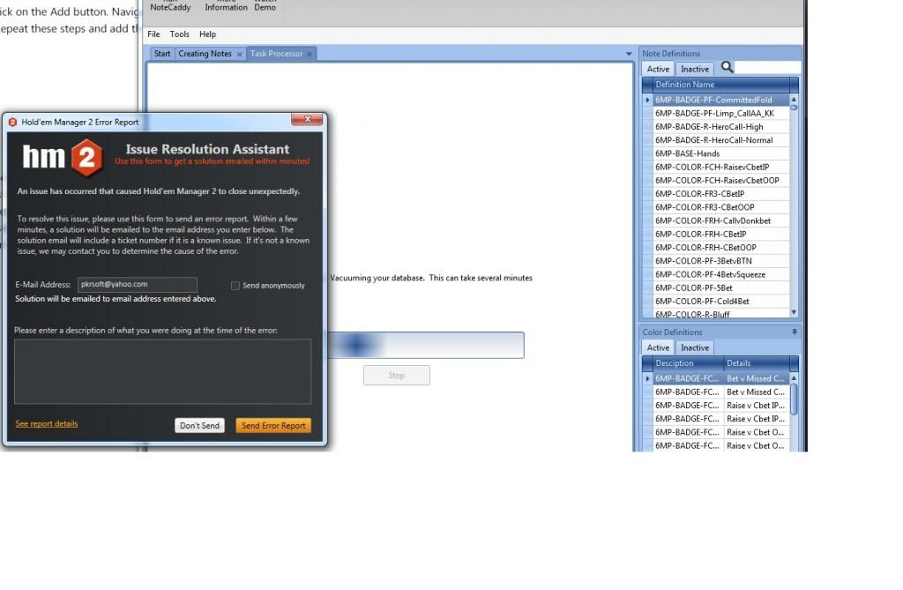Viewport: 903px width, 590px height.
Task: Select row 6MP-COLOR-FRH-CBetIP
Action: click(x=721, y=235)
